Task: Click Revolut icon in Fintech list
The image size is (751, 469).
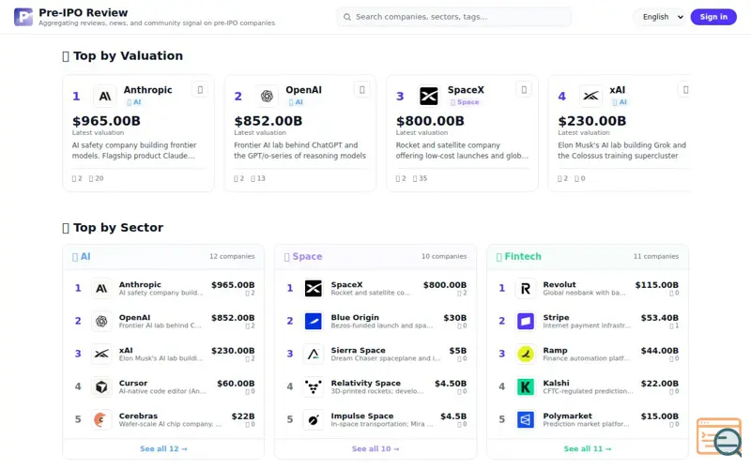Action: click(x=526, y=288)
